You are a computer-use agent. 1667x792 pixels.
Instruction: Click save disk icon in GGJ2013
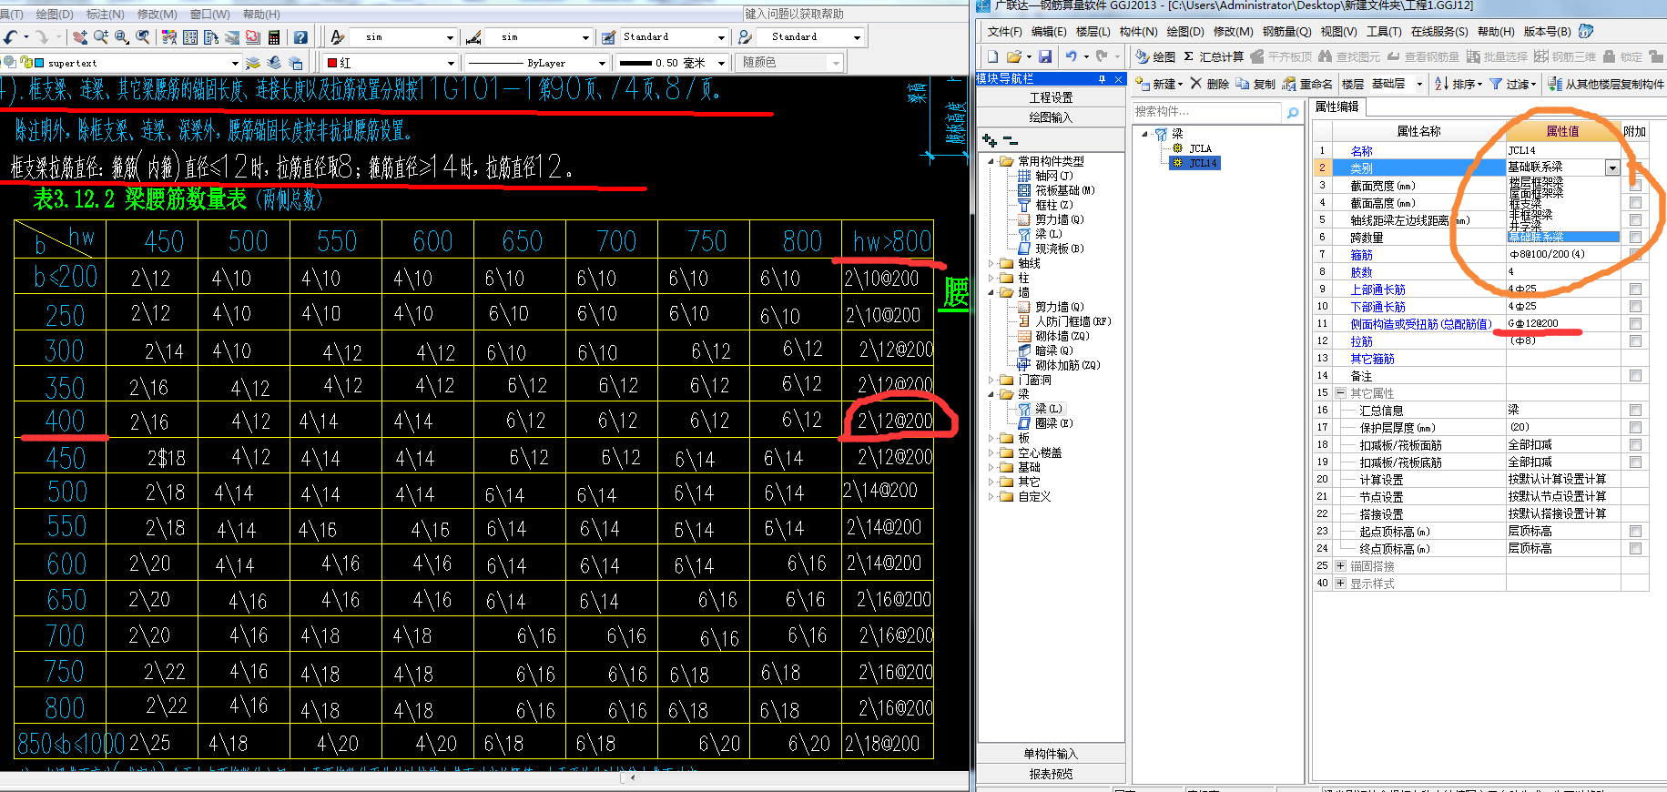pyautogui.click(x=1045, y=56)
